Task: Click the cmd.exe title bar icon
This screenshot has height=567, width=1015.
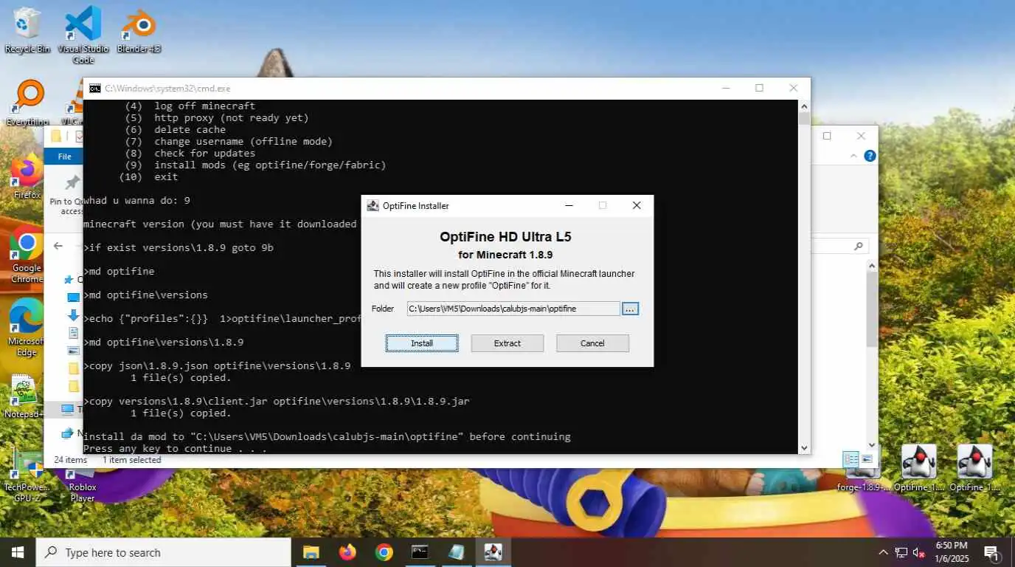Action: point(95,89)
